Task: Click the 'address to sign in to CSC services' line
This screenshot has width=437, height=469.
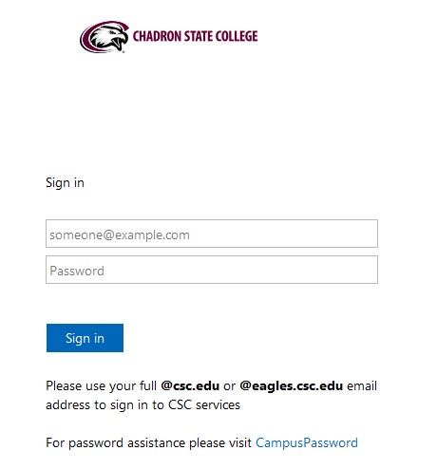Action: (142, 405)
